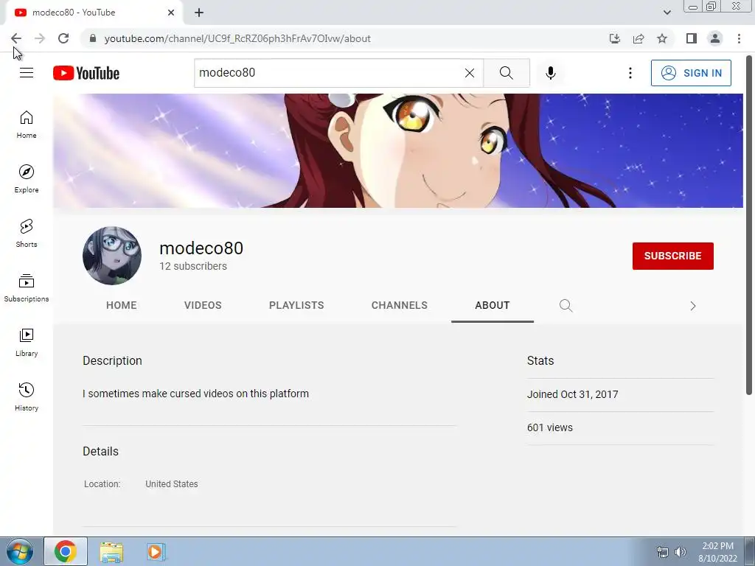Screen dimensions: 755x566
Task: Click the network tray icon
Action: click(x=663, y=551)
